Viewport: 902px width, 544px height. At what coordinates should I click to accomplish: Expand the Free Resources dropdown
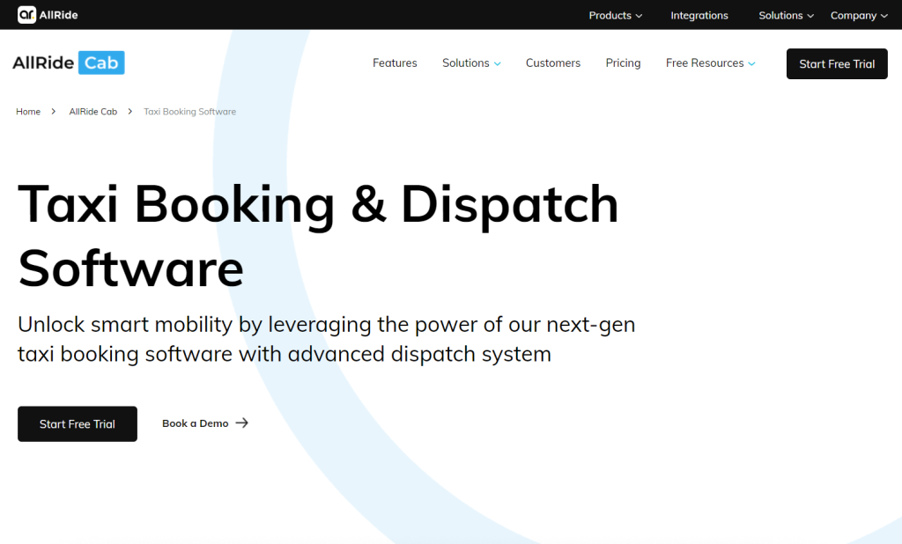pos(711,63)
